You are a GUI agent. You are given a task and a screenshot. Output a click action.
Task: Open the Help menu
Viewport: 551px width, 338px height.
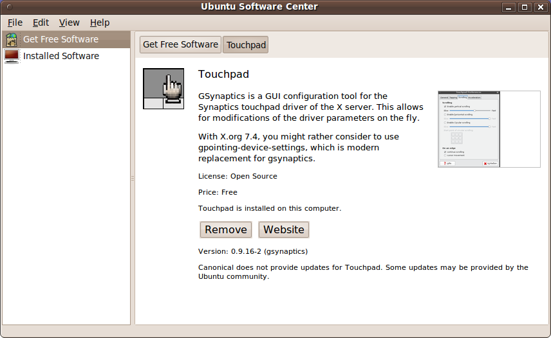tap(100, 22)
